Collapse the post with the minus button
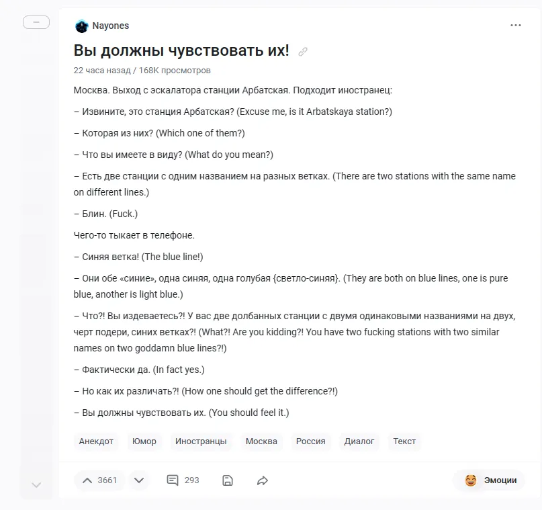 tap(36, 22)
